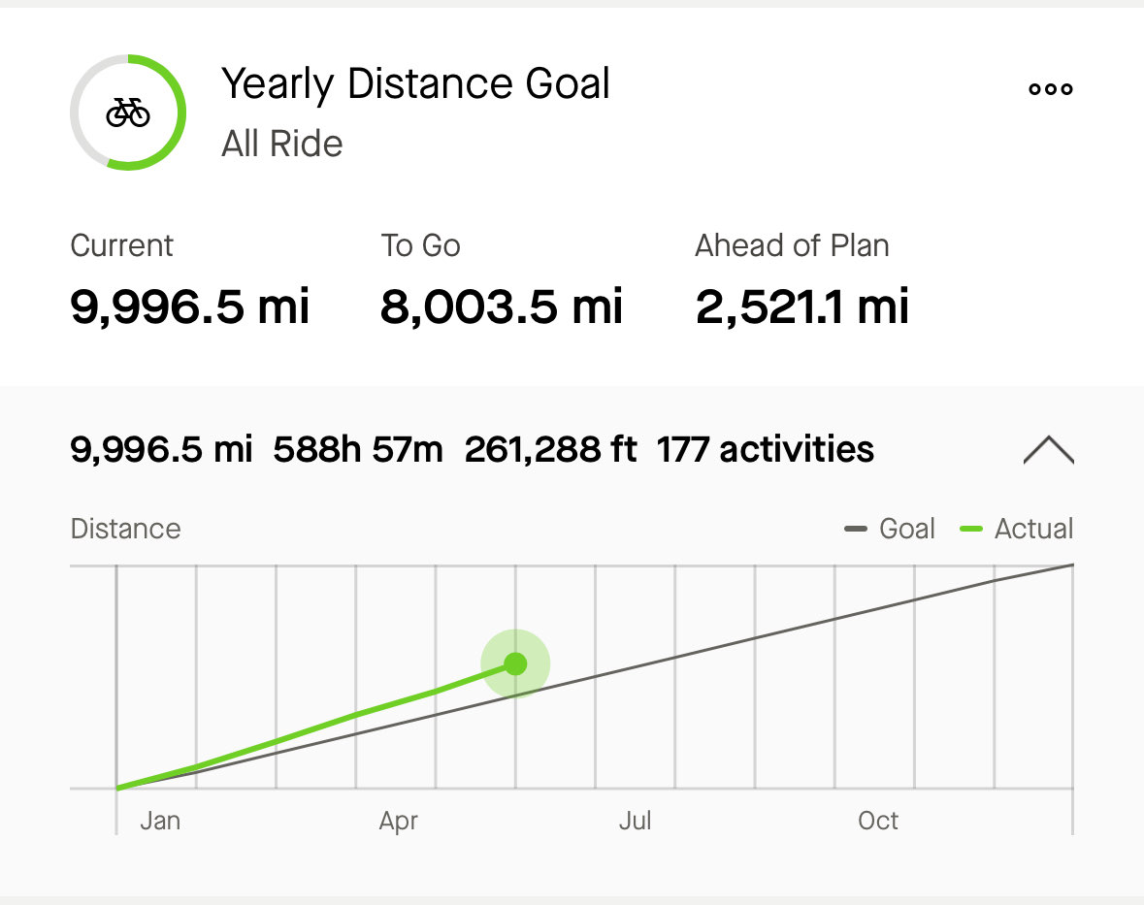Screen dimensions: 1144x905
Task: Select the 261,288 ft elevation stat
Action: point(550,450)
